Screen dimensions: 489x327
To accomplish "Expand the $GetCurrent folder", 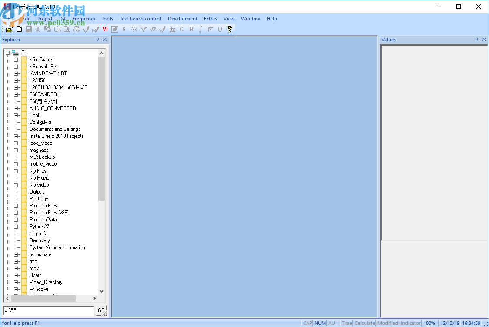I will (x=16, y=60).
